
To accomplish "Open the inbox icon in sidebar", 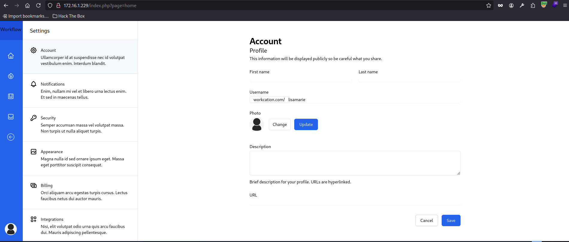I will pyautogui.click(x=11, y=117).
